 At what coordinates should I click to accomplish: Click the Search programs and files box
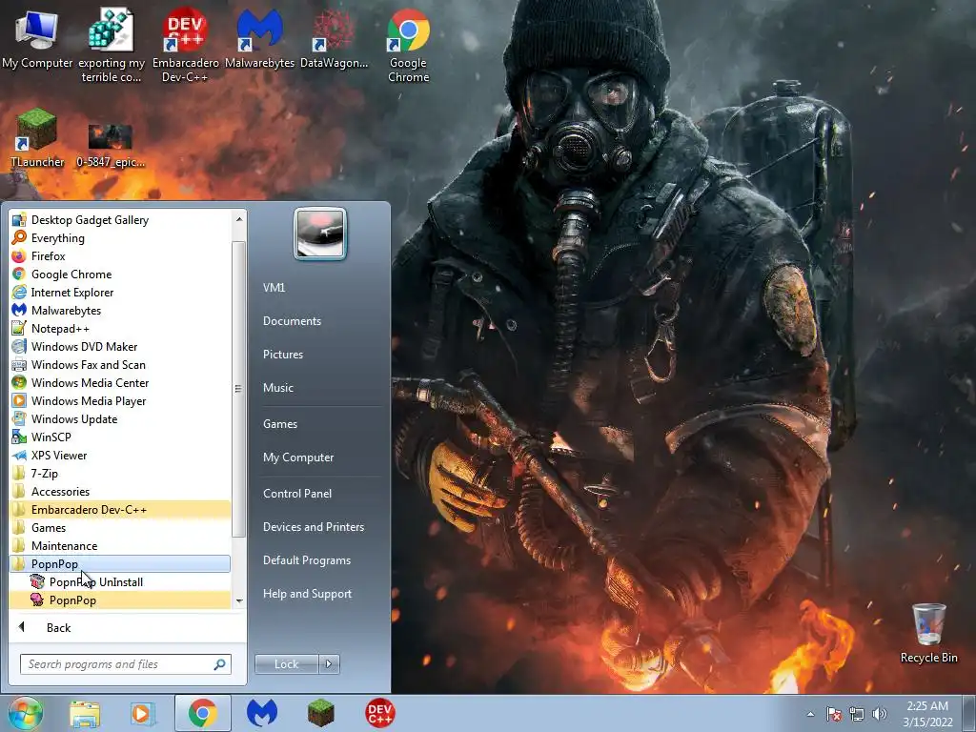pos(125,664)
